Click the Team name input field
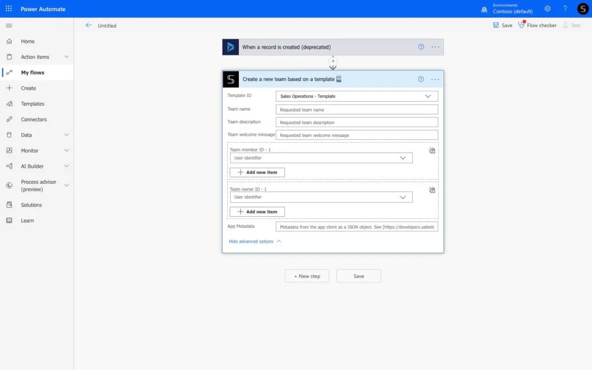 pyautogui.click(x=357, y=109)
